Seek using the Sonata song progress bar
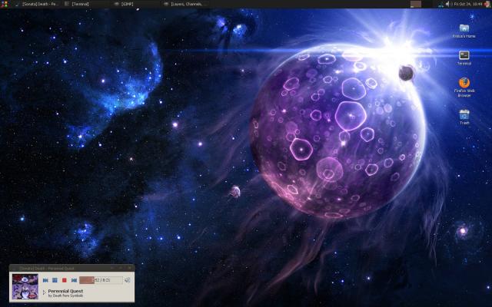The height and width of the screenshot is (307, 492). pos(101,280)
